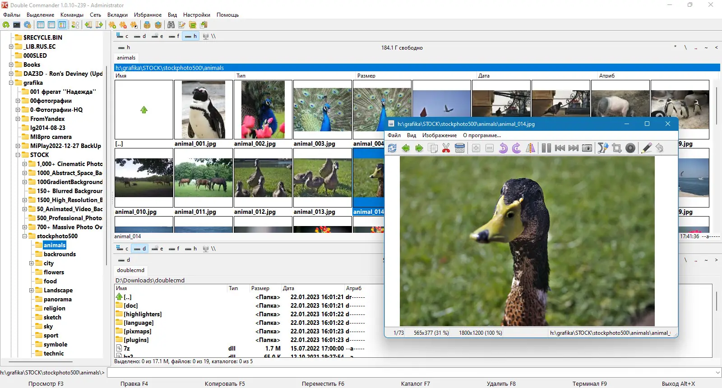Screen dimensions: 722x388
Task: Expand the city folder in tree
Action: point(32,263)
